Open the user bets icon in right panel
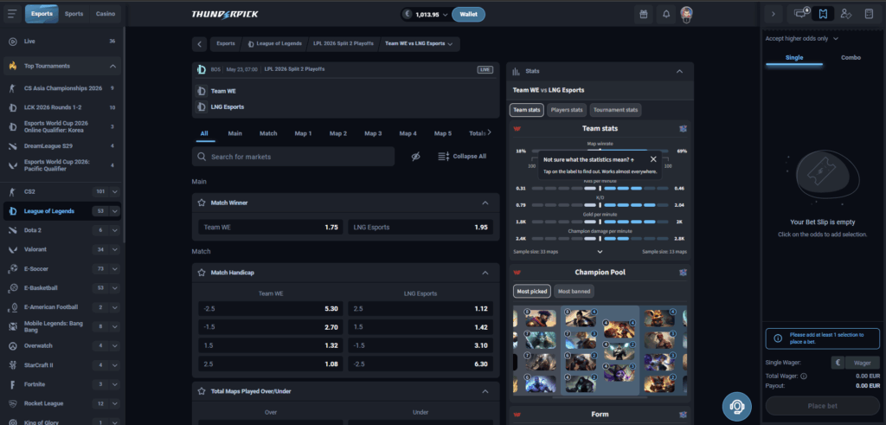The height and width of the screenshot is (425, 886). point(846,14)
